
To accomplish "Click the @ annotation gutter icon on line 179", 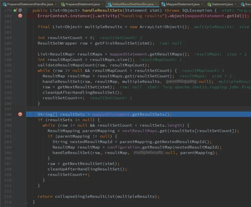I will pos(20,10).
